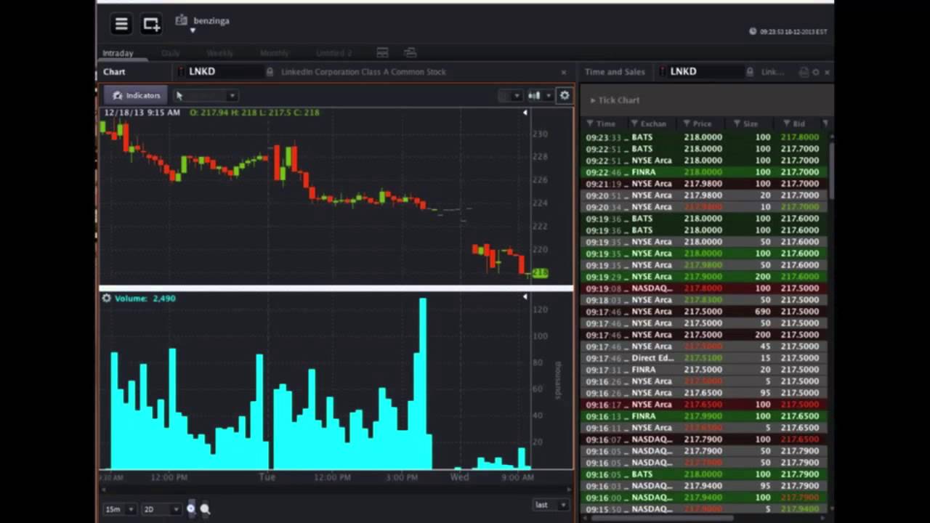Viewport: 930px width, 523px height.
Task: Collapse price chart pane arrow
Action: tap(525, 113)
